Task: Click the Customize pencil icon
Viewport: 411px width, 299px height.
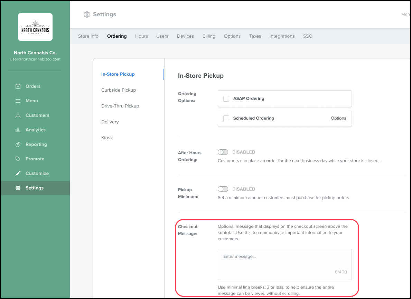Action: click(x=18, y=174)
